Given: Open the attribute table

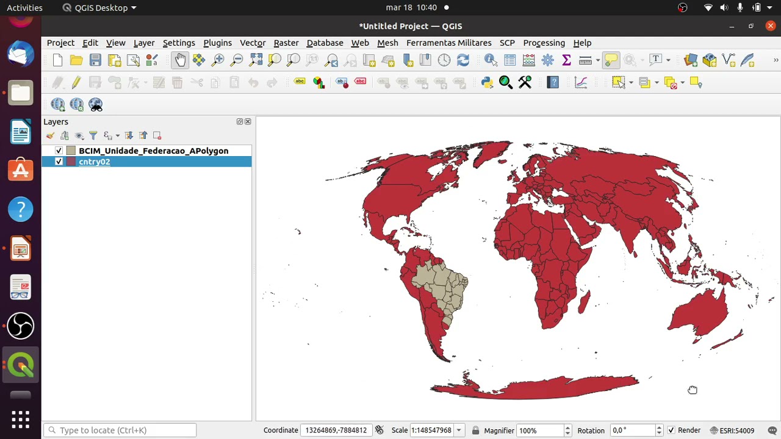Looking at the screenshot, I should click(509, 60).
